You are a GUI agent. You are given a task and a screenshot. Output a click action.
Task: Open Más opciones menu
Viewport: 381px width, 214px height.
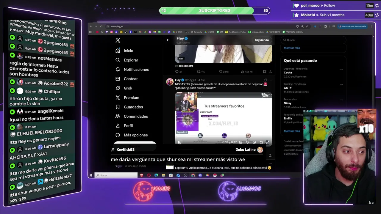(132, 135)
